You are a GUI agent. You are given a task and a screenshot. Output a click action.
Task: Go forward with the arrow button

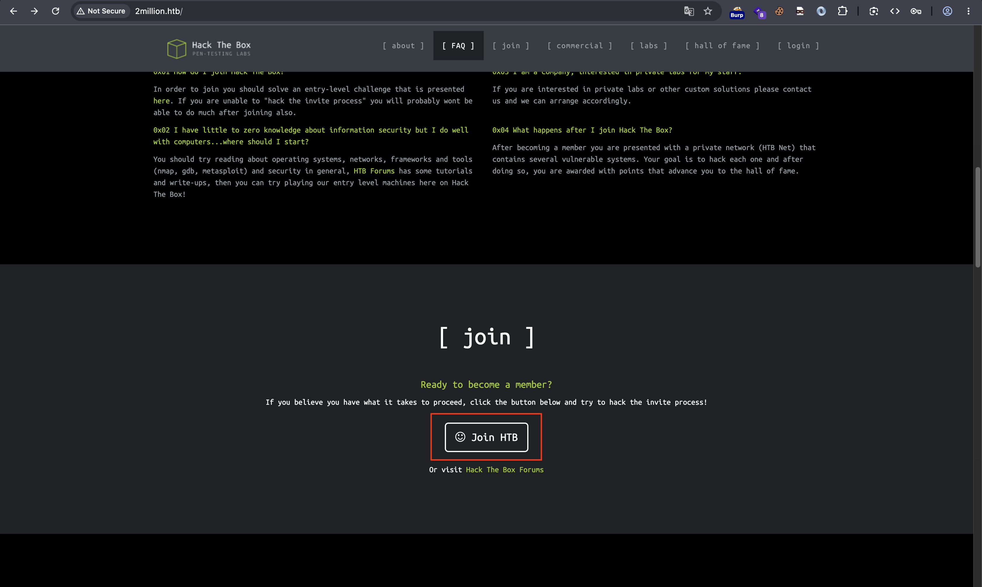34,11
